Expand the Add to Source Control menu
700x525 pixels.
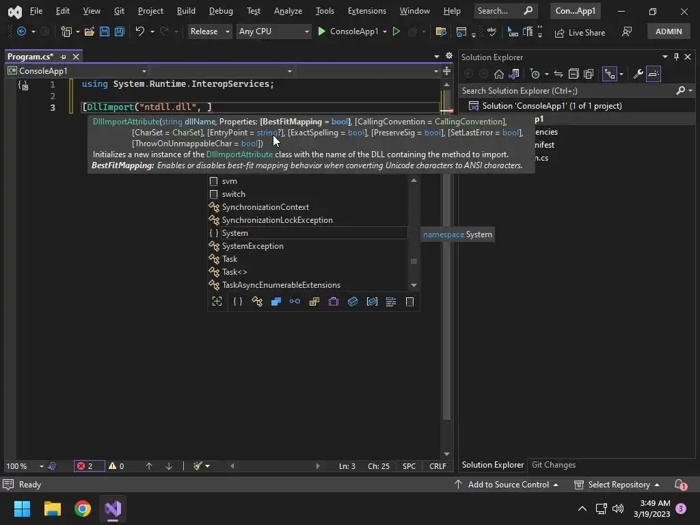click(507, 485)
